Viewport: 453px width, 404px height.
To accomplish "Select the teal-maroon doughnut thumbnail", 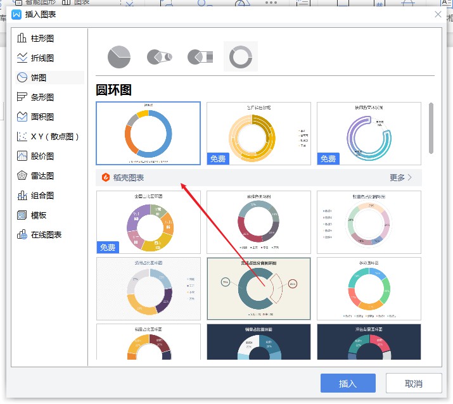I will tap(258, 222).
